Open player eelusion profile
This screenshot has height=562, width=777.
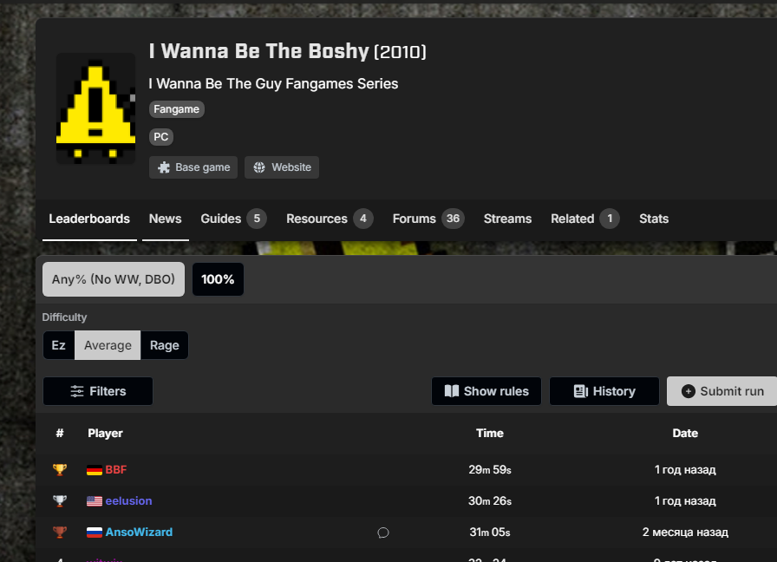(129, 500)
